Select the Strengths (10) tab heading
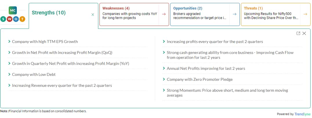The width and height of the screenshot is (312, 118). click(49, 13)
